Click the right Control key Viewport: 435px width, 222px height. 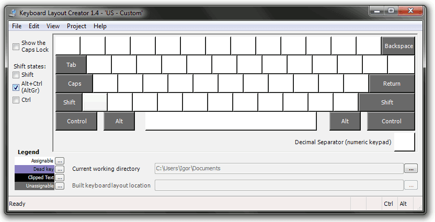pos(391,121)
